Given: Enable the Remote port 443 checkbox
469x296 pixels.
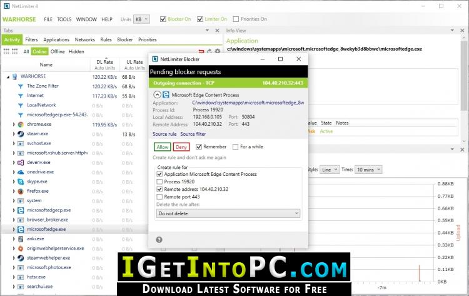Looking at the screenshot, I should click(159, 197).
